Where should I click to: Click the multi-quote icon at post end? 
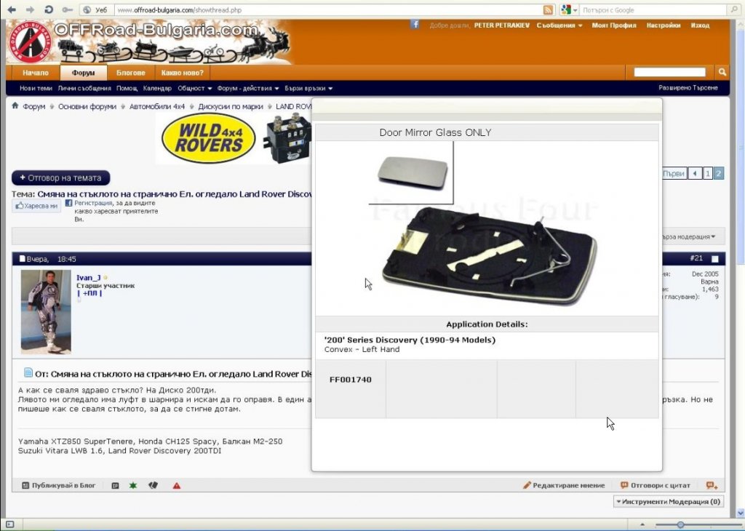click(712, 485)
